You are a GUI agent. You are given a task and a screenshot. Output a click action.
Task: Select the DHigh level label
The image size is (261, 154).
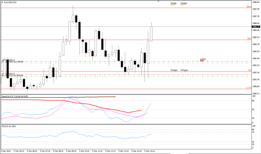click(x=173, y=3)
